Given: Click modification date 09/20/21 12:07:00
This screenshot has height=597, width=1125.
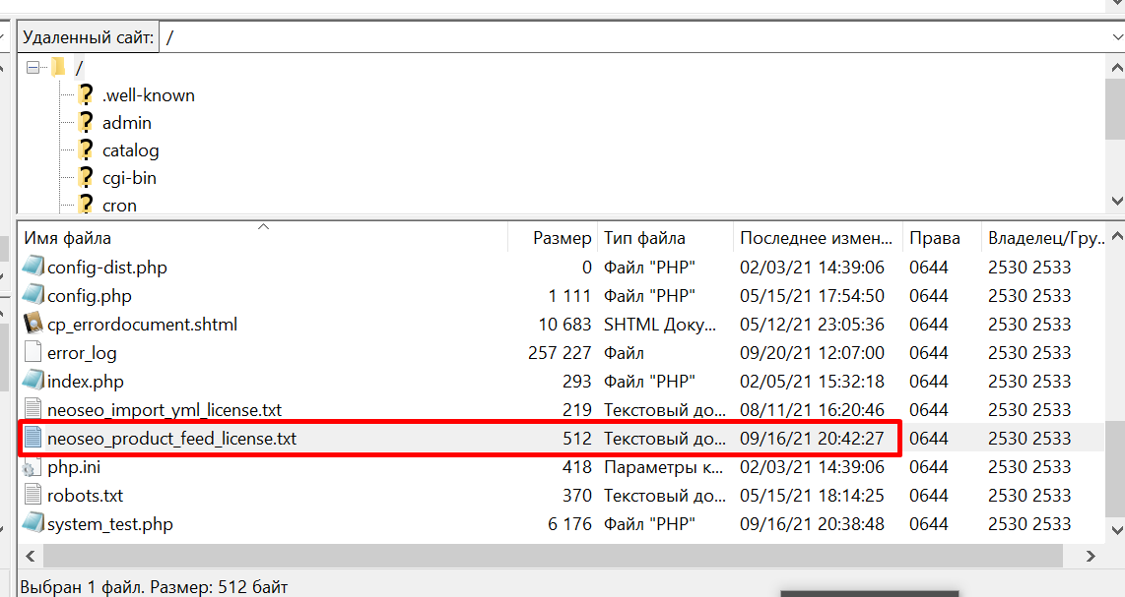Looking at the screenshot, I should click(x=812, y=353).
